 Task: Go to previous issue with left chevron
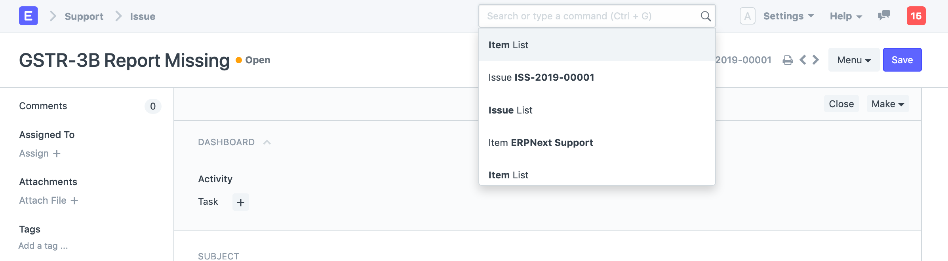[803, 60]
